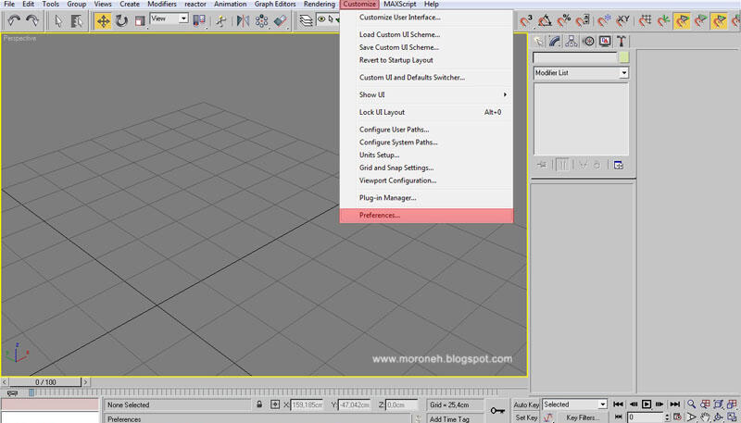This screenshot has height=423, width=741.
Task: Click the Set Key button
Action: pyautogui.click(x=526, y=417)
